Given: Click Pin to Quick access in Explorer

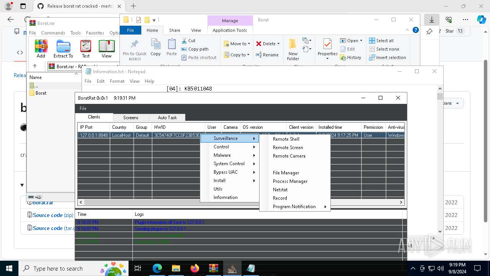Looking at the screenshot, I should coord(134,50).
